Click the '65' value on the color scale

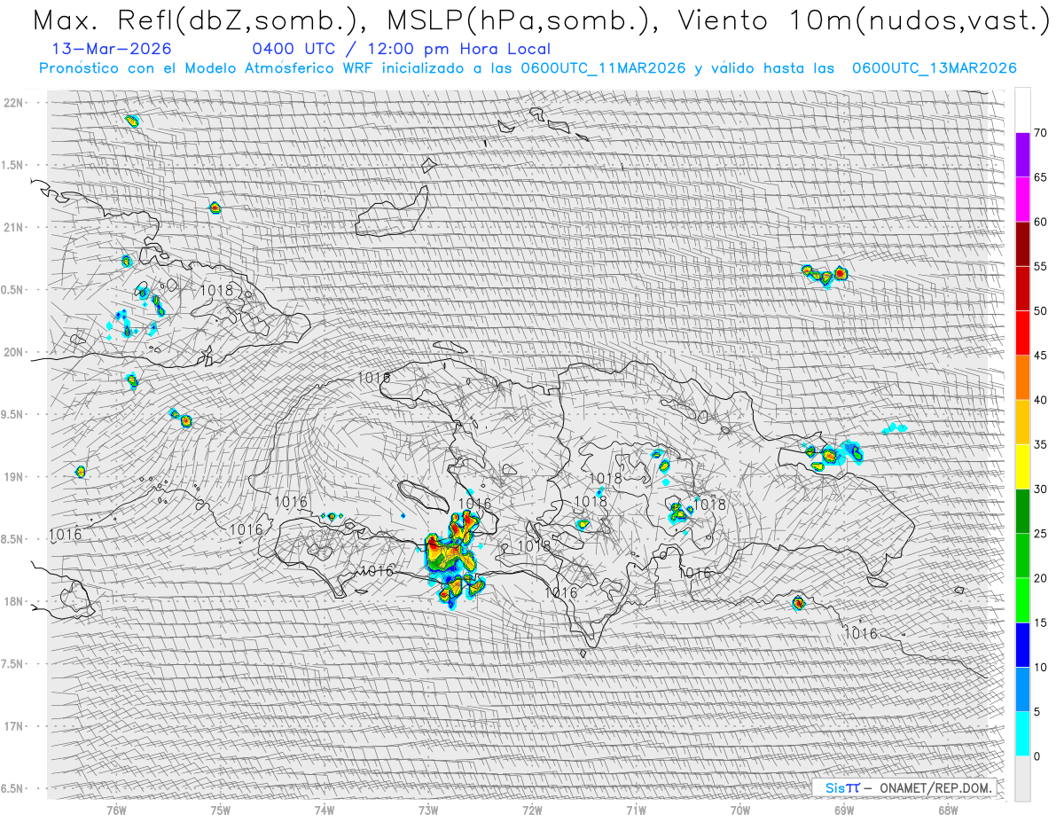1041,177
